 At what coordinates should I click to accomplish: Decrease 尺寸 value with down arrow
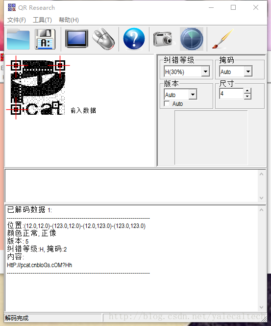tap(247, 96)
